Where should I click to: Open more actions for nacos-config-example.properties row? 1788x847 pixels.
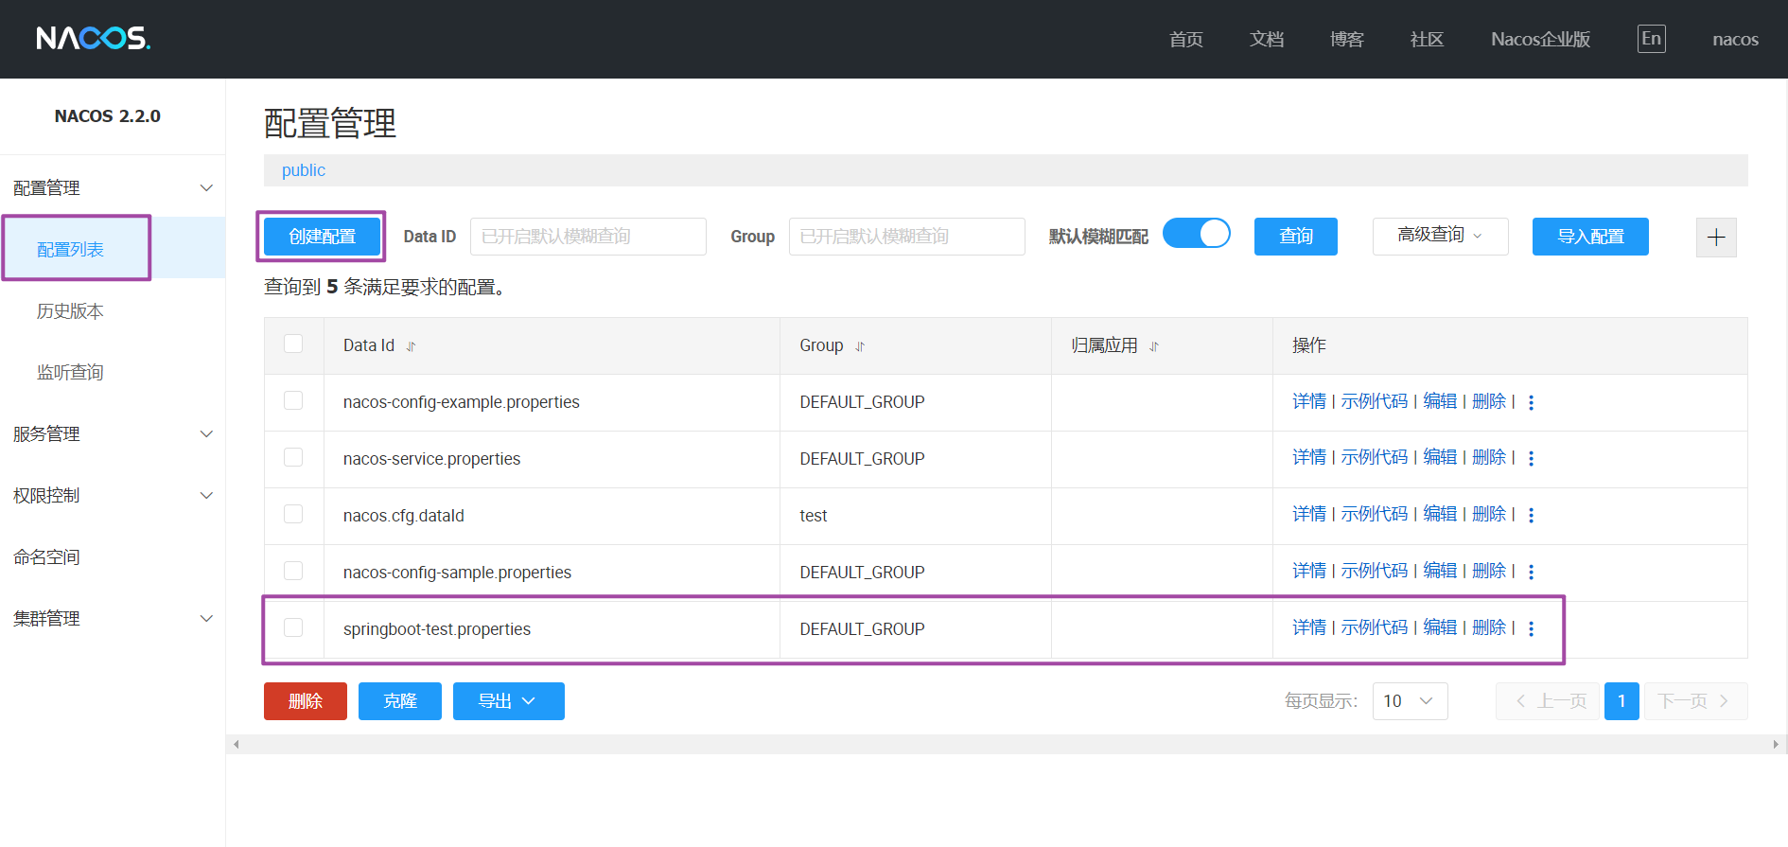click(x=1531, y=402)
